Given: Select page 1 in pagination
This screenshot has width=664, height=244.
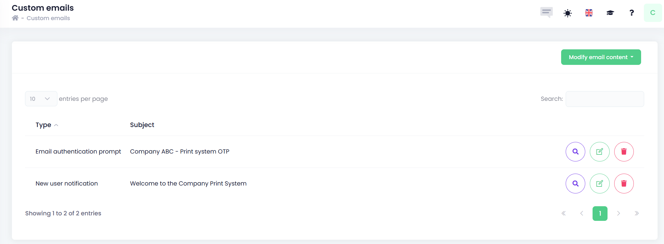Looking at the screenshot, I should [600, 213].
